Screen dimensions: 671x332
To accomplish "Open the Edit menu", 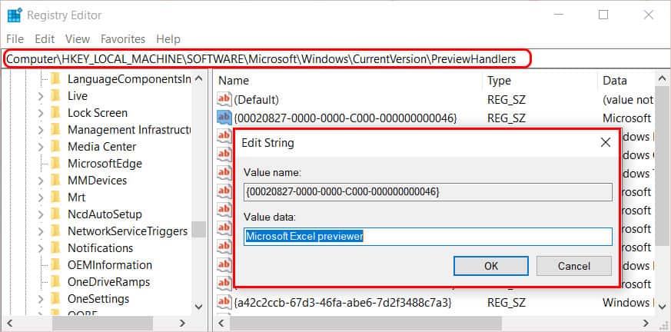I will (45, 39).
